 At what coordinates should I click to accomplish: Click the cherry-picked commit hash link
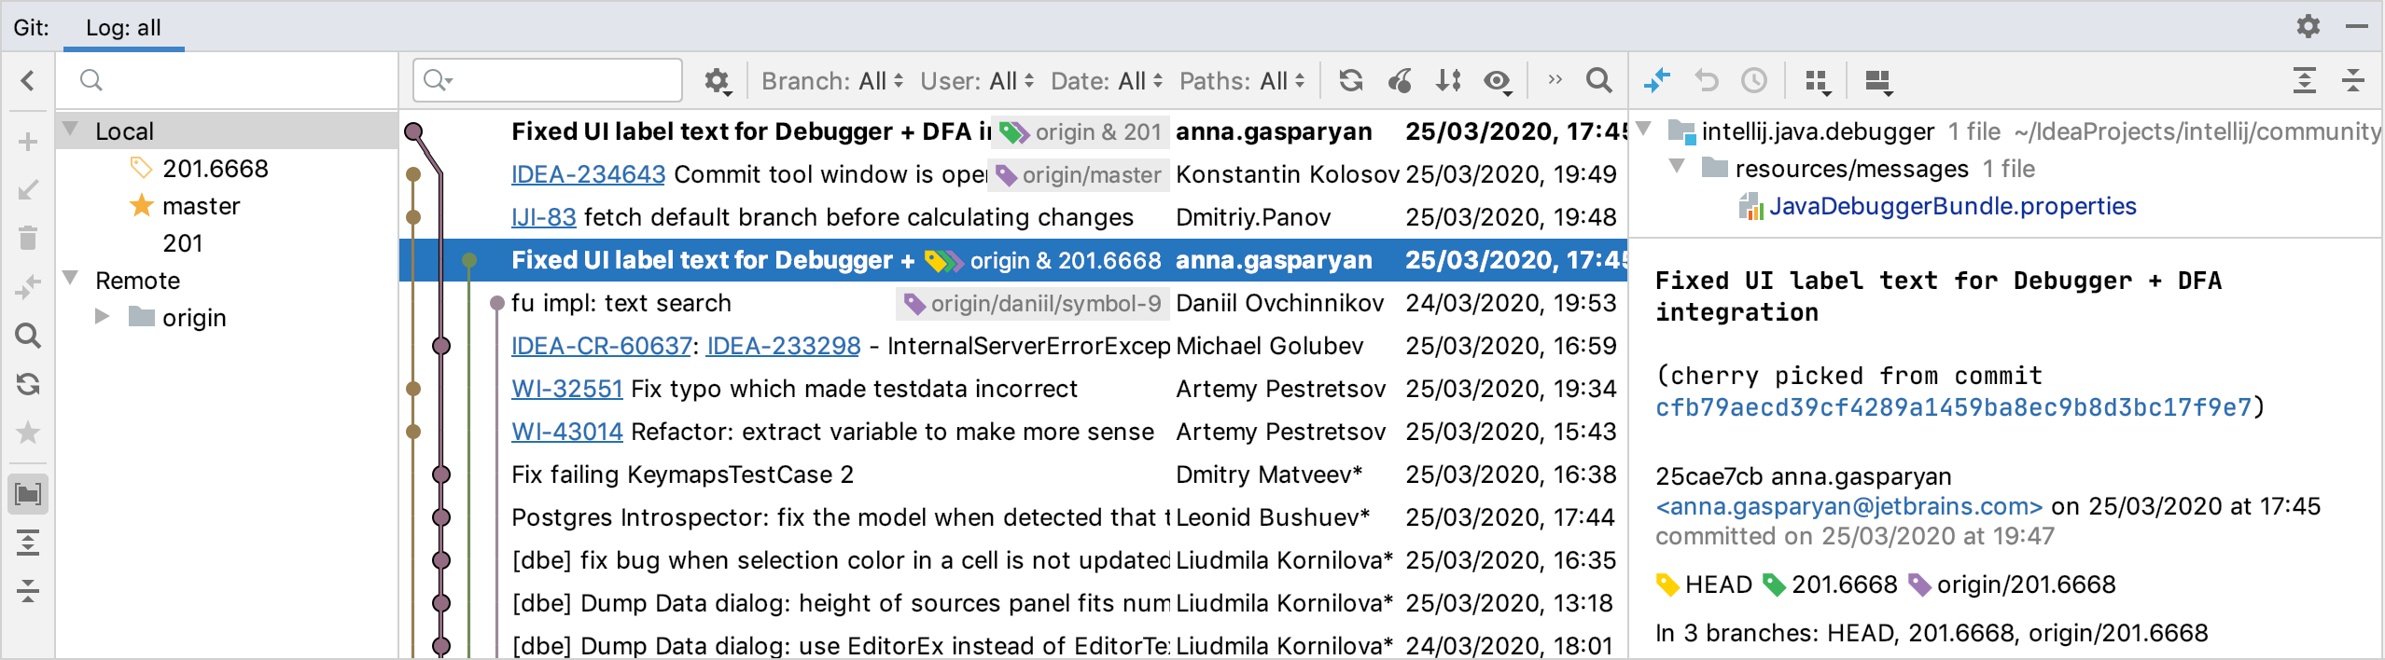pyautogui.click(x=1953, y=407)
